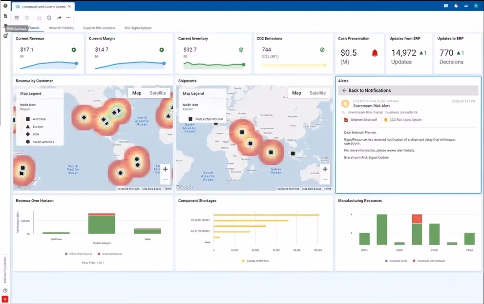Click the clock icon atop left sidebar
484x304 pixels.
click(5, 6)
